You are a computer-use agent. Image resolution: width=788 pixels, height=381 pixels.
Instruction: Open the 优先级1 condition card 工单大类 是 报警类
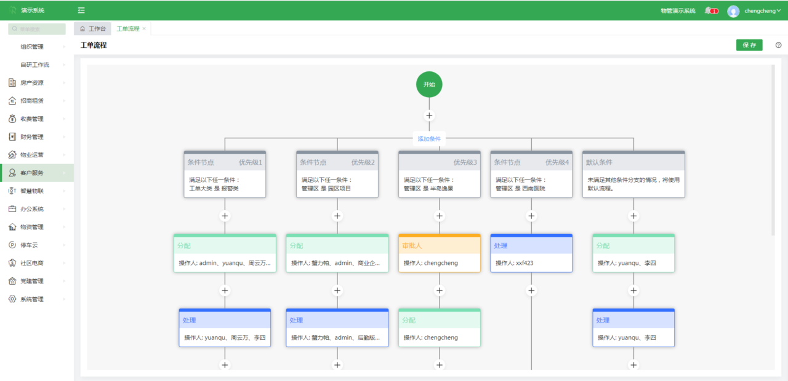(x=225, y=175)
